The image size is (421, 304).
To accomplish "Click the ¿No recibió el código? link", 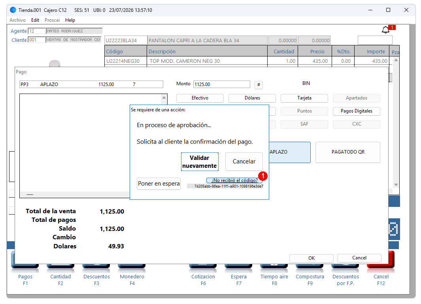I will (x=234, y=180).
